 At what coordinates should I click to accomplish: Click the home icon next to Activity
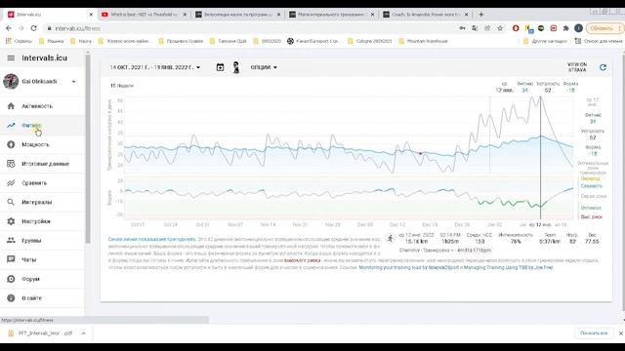11,106
